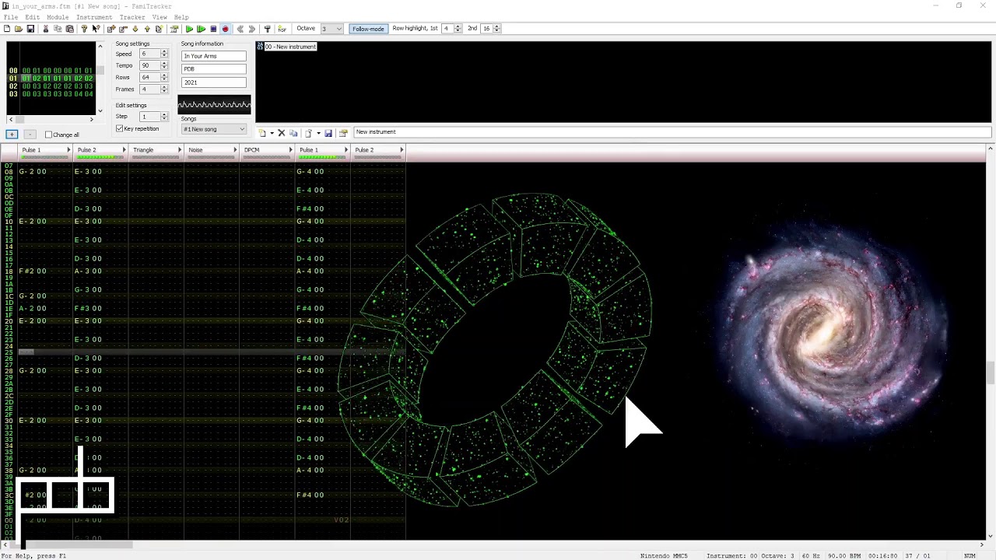Viewport: 996px width, 560px height.
Task: Activate the What's This help pointer
Action: pos(96,29)
